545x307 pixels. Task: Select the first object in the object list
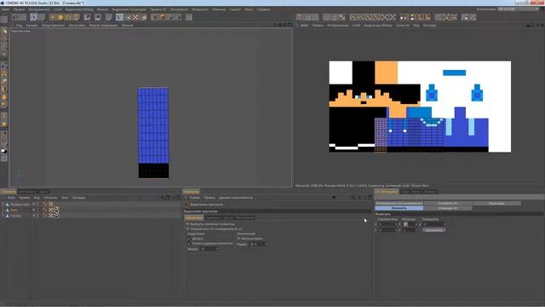point(20,205)
